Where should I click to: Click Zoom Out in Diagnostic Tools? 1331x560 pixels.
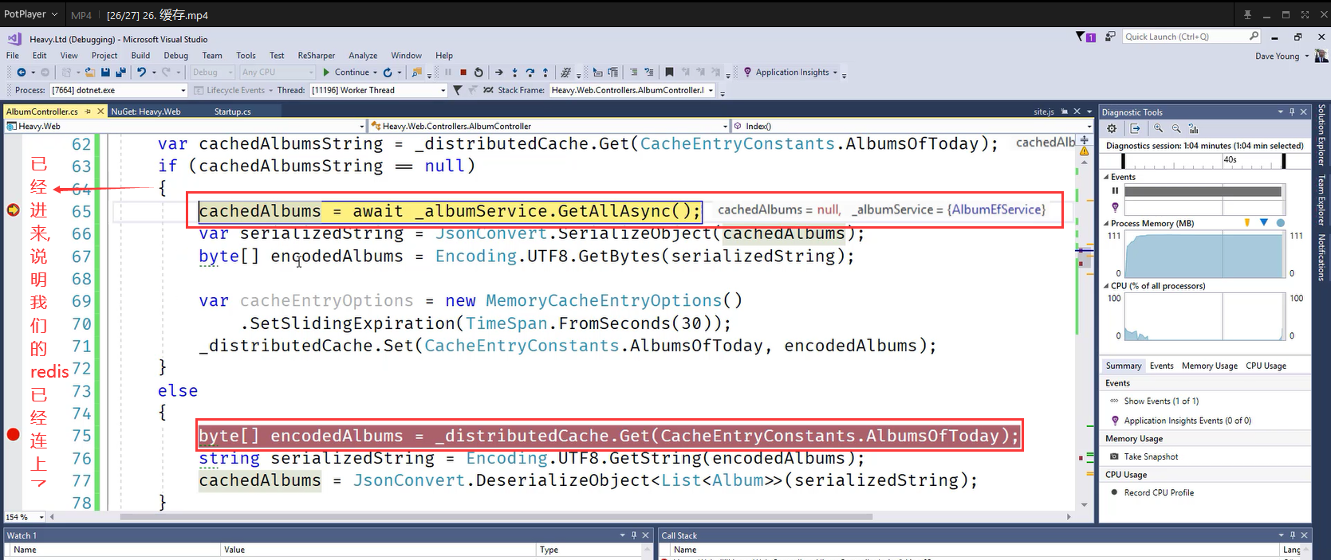1176,128
